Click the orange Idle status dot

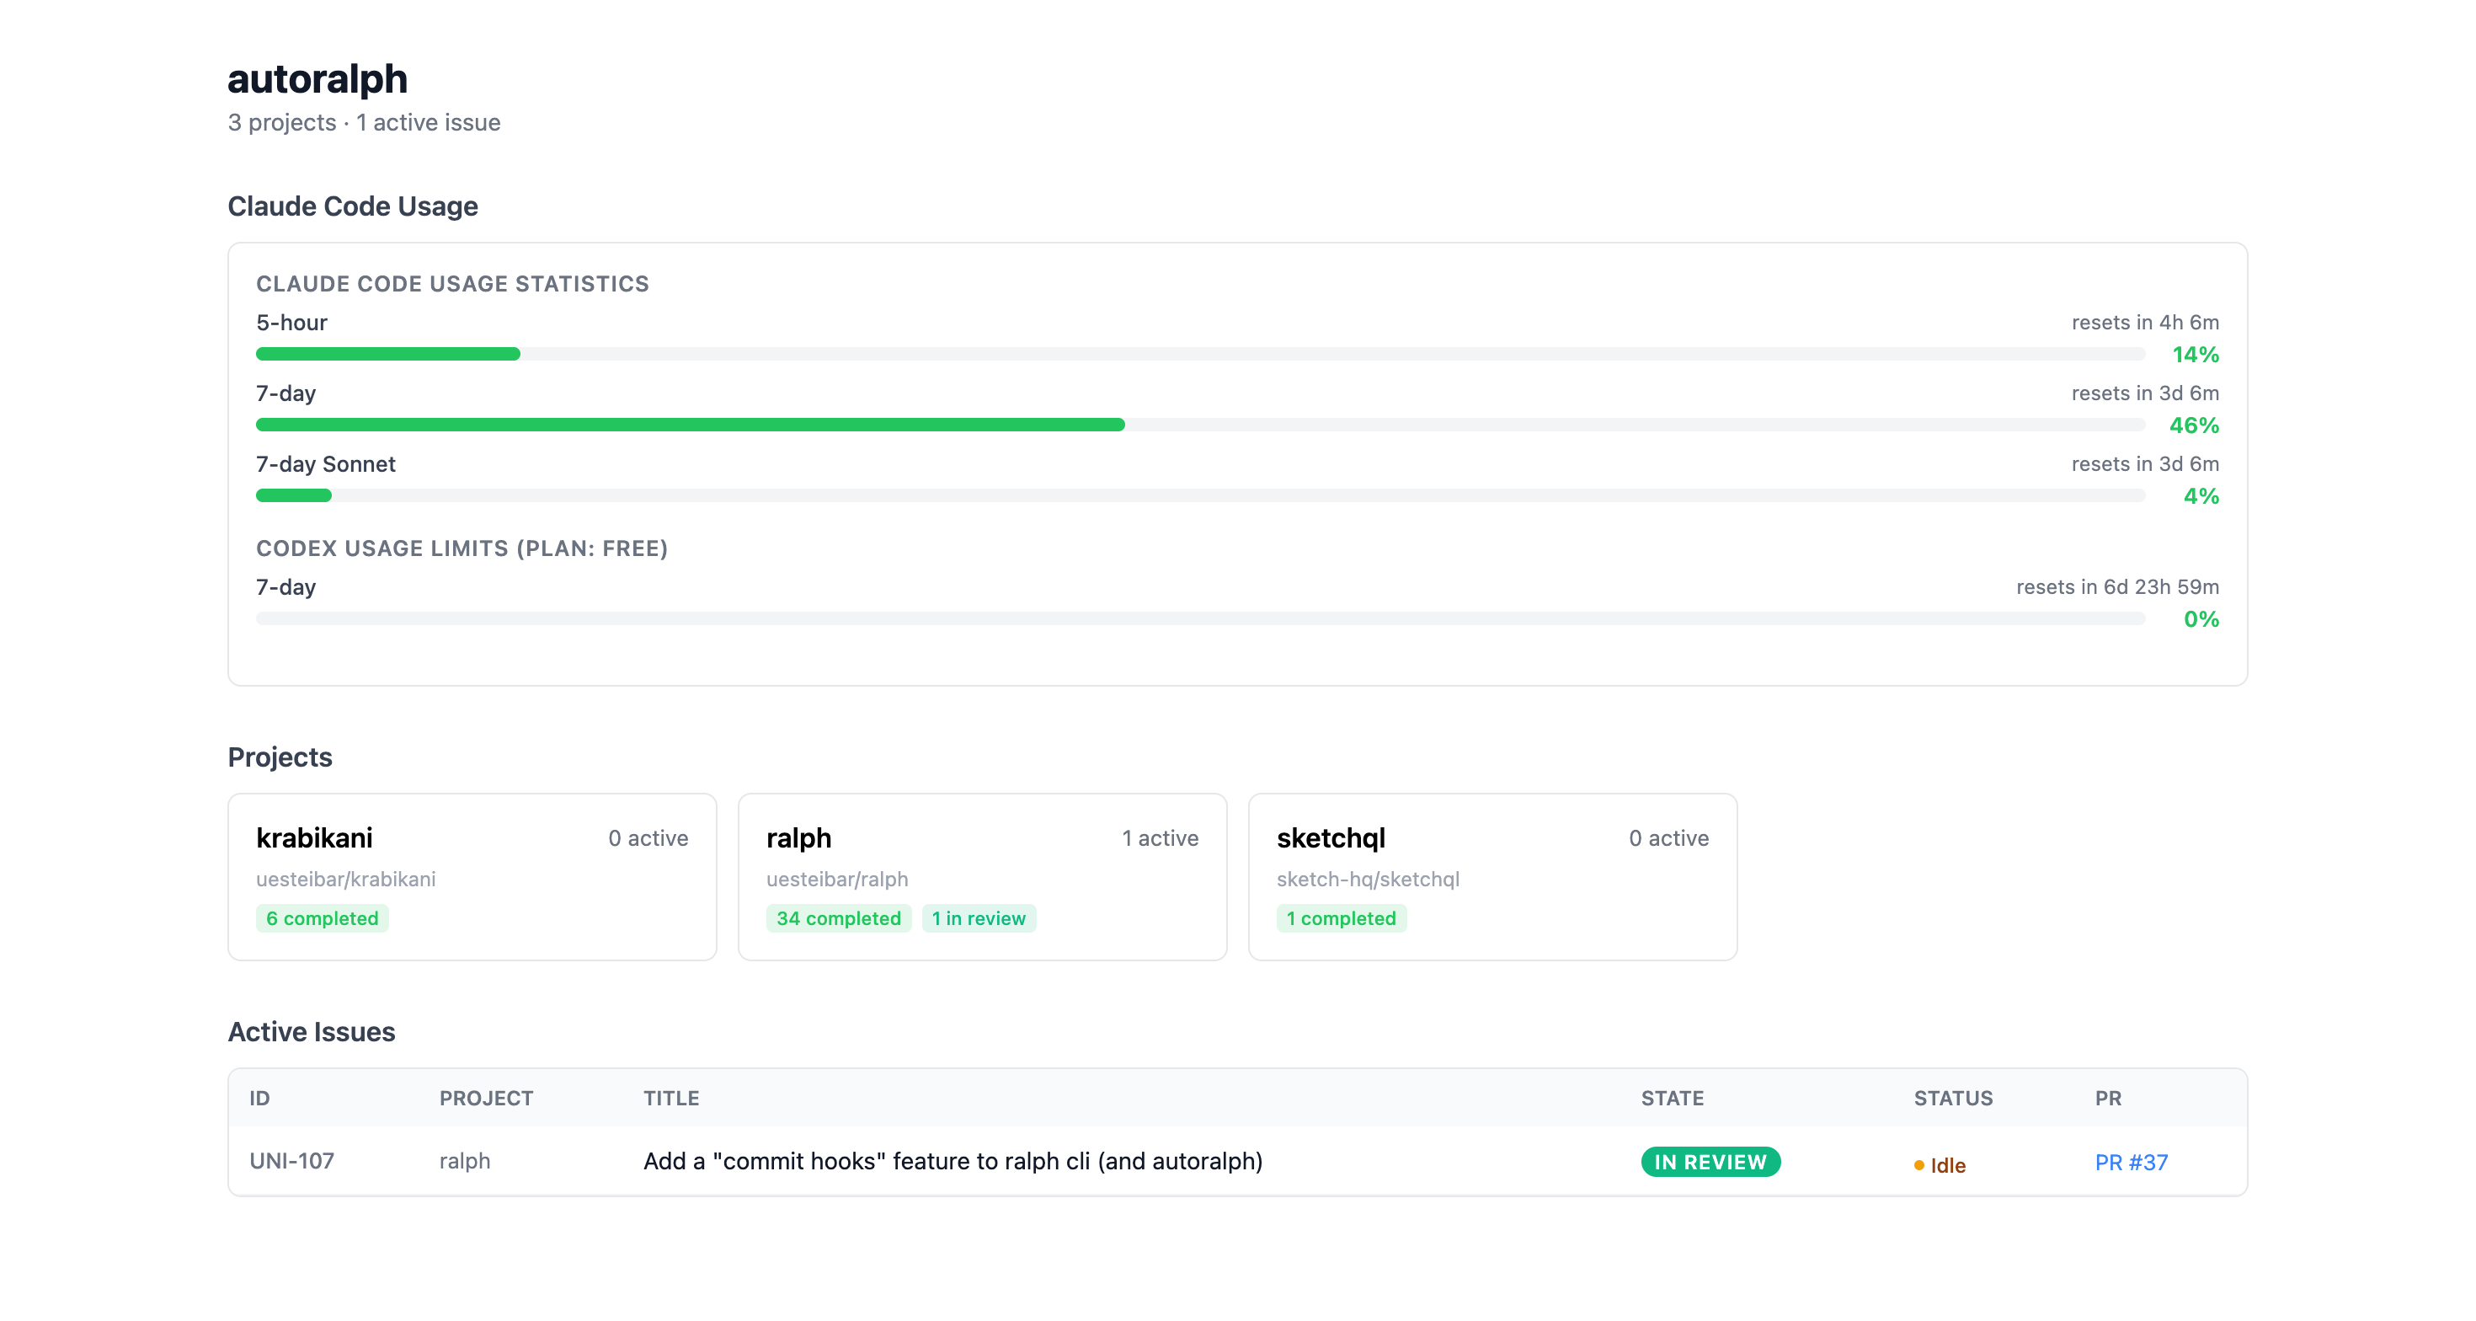pyautogui.click(x=1918, y=1164)
